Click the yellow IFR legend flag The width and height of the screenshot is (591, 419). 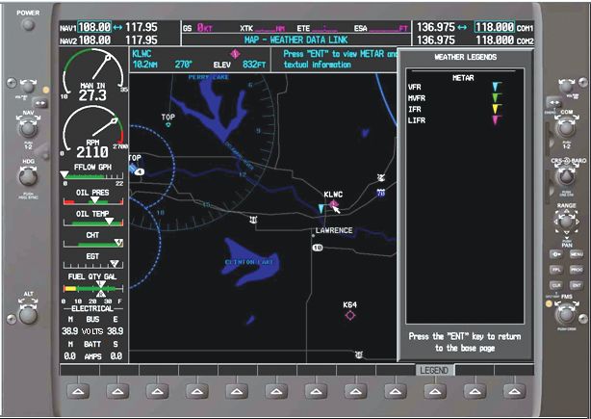497,109
